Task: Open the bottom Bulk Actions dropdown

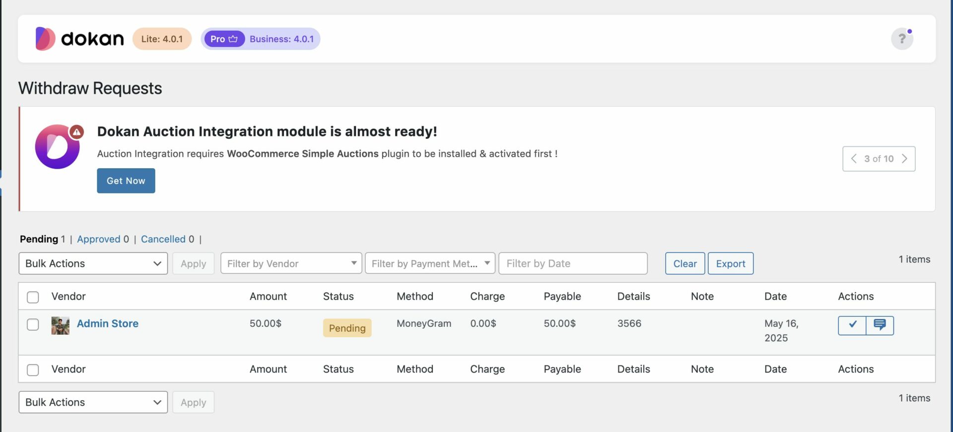Action: (93, 402)
